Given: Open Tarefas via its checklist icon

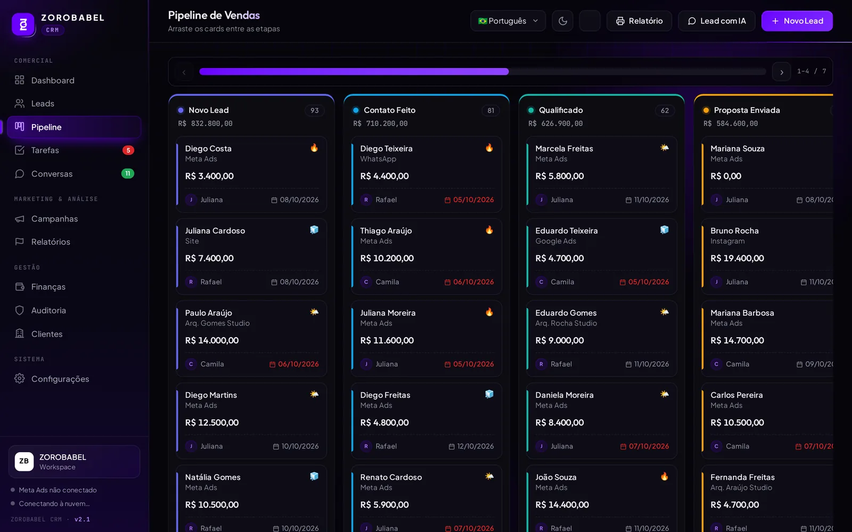Looking at the screenshot, I should (20, 150).
